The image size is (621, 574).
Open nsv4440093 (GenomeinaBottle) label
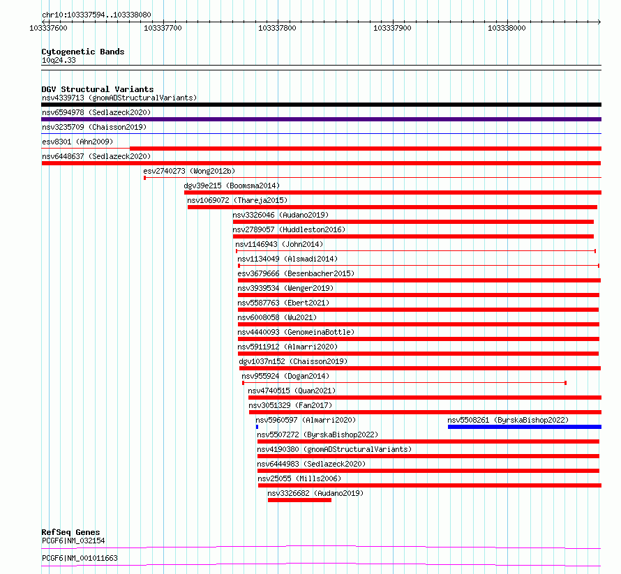pos(296,332)
